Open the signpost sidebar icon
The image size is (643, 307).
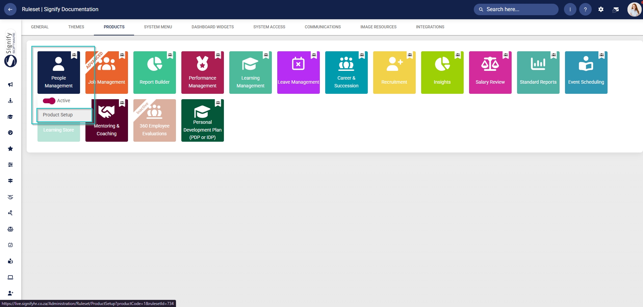coord(10,181)
